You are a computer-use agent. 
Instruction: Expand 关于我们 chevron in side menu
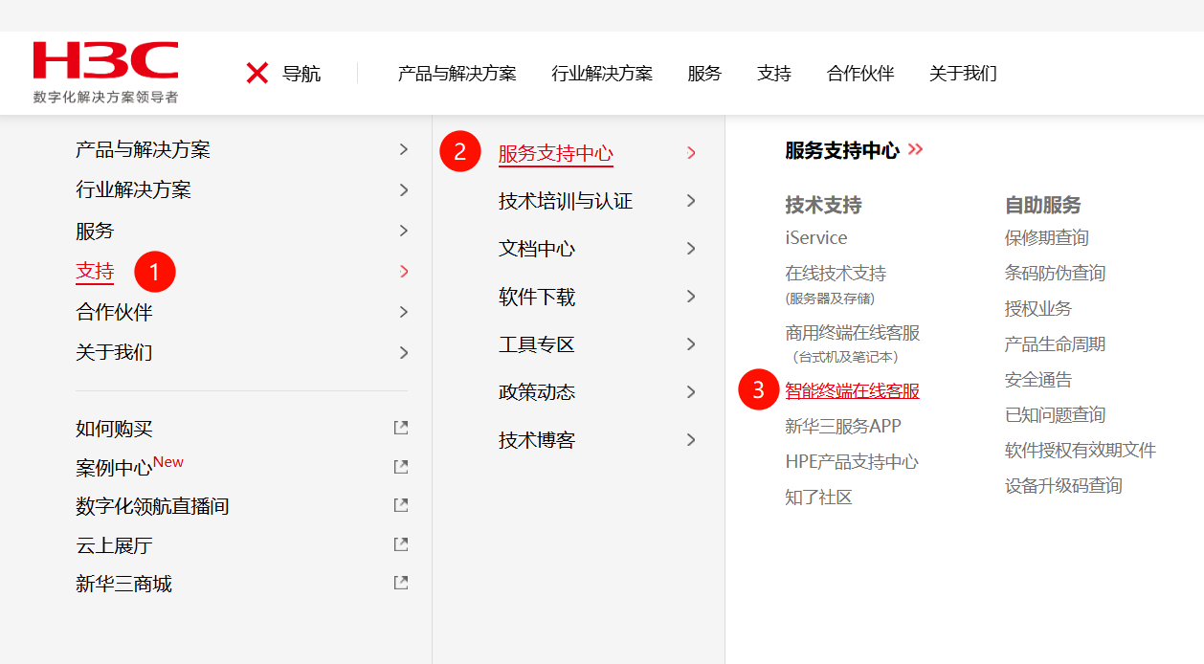tap(404, 353)
